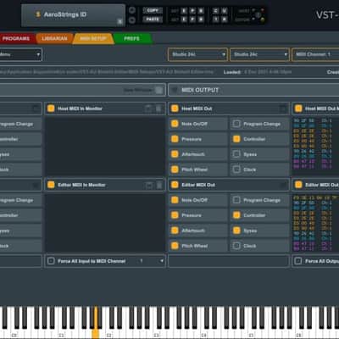Click clipboard icon in Editor MIDI In Monitor header
The image size is (339, 339).
[x=148, y=185]
